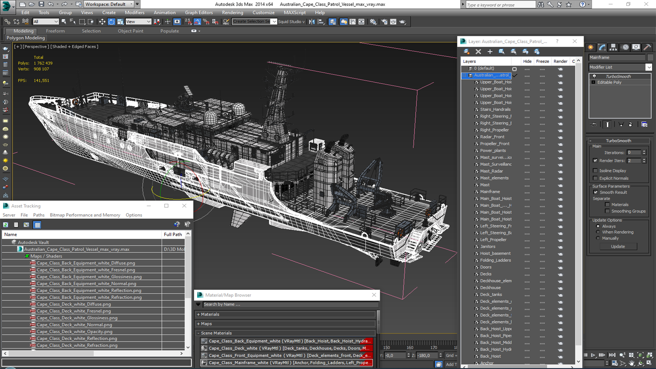Switch to the Freeform ribbon tab
Screen dimensions: 656x369
[x=55, y=31]
